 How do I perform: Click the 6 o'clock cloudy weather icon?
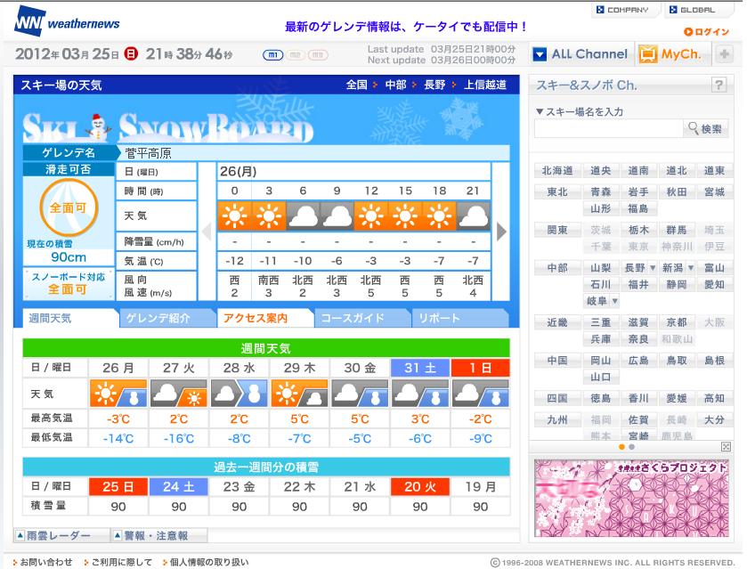tap(303, 216)
